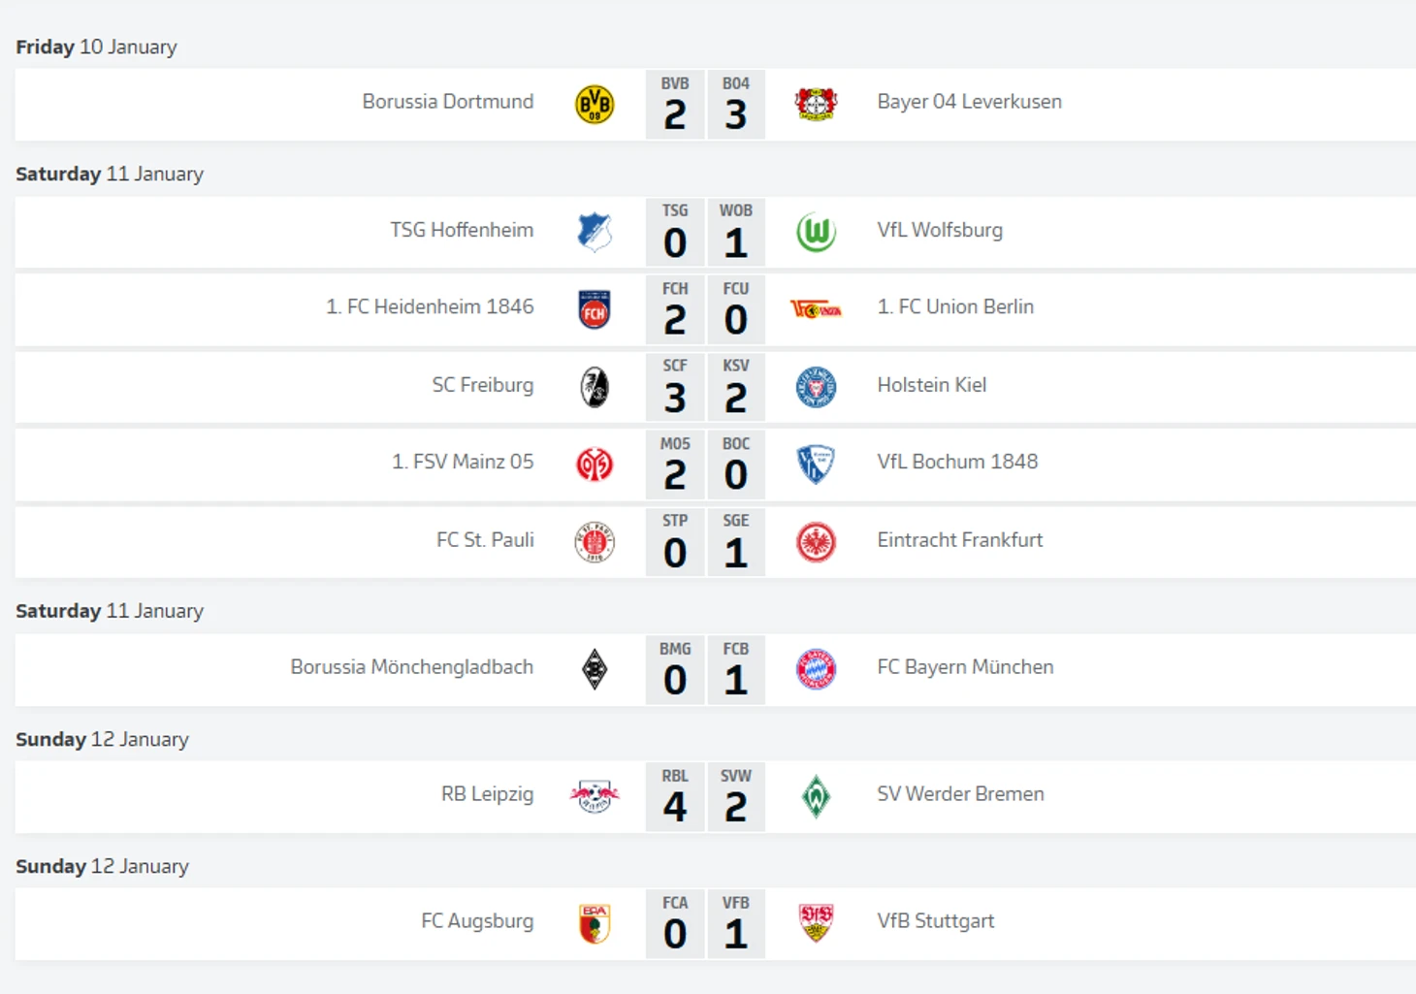Open the BVB vs B04 score box
1416x994 pixels.
click(x=705, y=104)
